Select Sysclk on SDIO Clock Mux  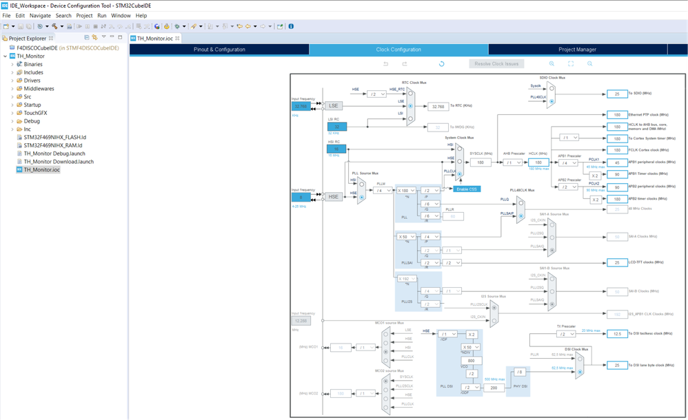(552, 89)
